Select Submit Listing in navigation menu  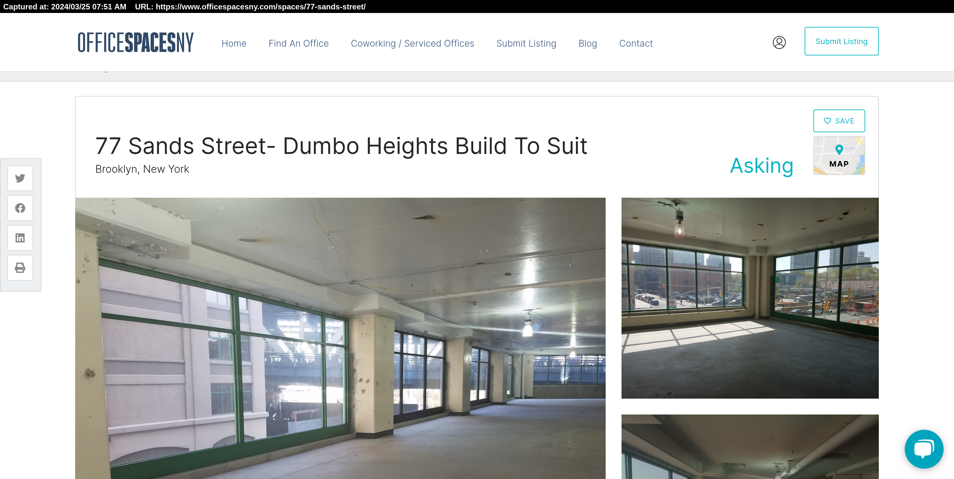click(x=526, y=43)
